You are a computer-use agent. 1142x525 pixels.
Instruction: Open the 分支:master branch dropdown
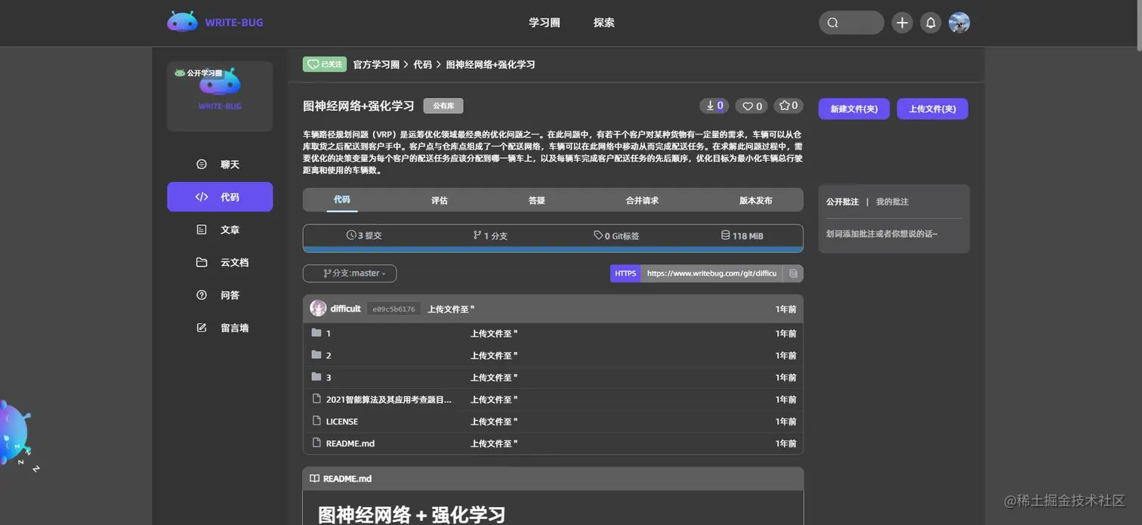pyautogui.click(x=350, y=273)
